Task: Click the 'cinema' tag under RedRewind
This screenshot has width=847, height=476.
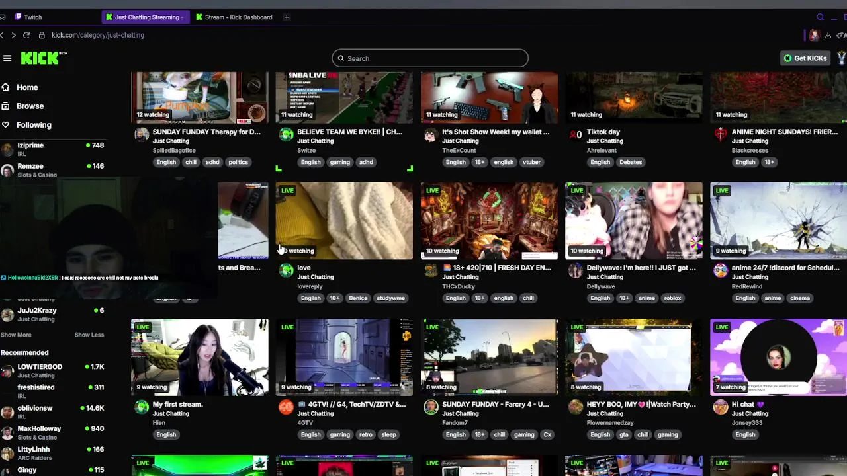Action: point(799,298)
